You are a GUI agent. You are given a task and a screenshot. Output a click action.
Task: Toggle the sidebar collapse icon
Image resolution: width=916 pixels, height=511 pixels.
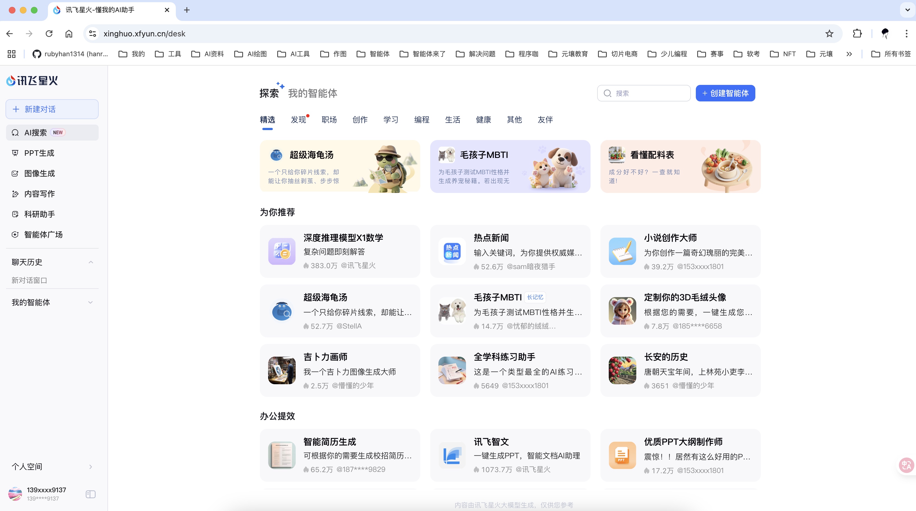(x=91, y=494)
